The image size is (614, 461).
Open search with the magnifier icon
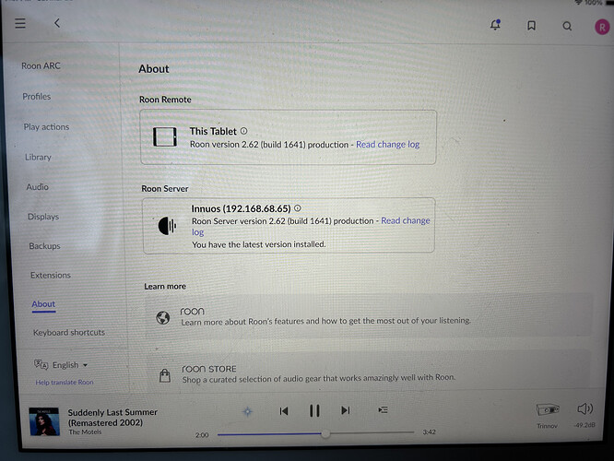[x=567, y=26]
